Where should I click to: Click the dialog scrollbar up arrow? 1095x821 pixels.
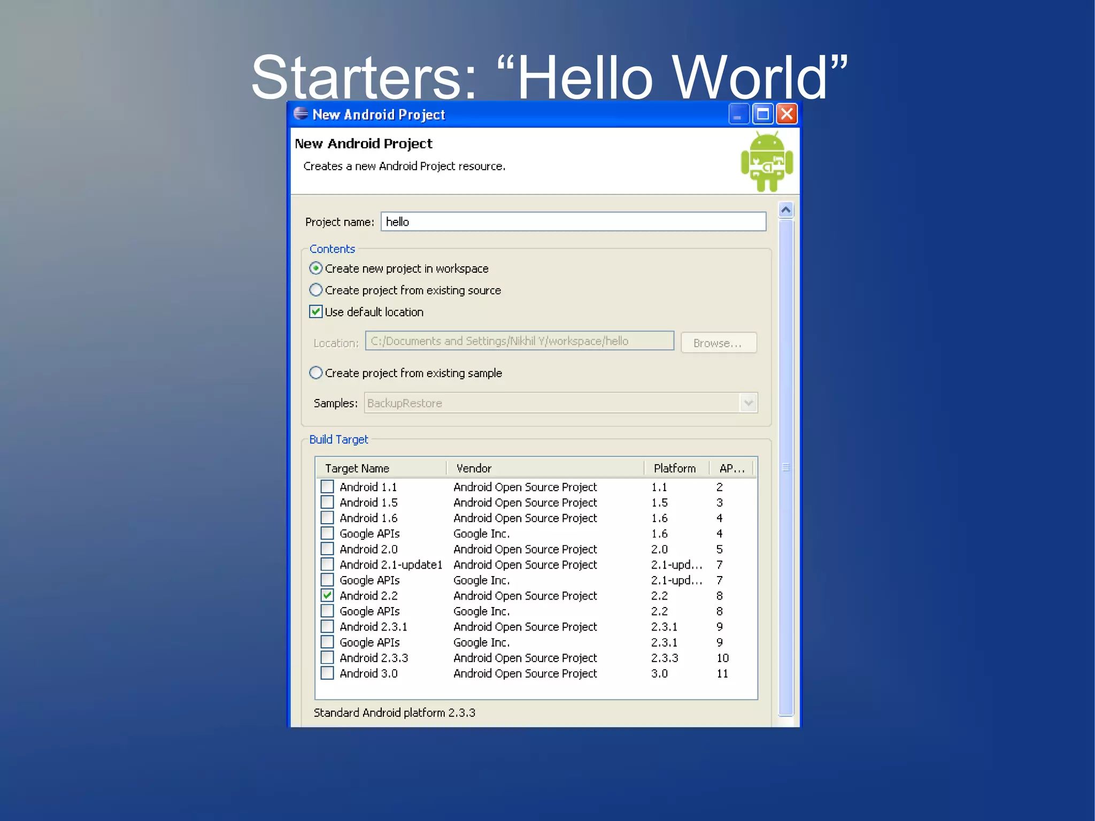[785, 210]
